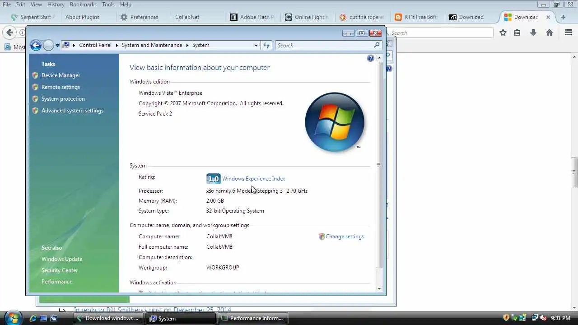Open a new Firefox tab with plus button
Image resolution: width=578 pixels, height=325 pixels.
563,17
